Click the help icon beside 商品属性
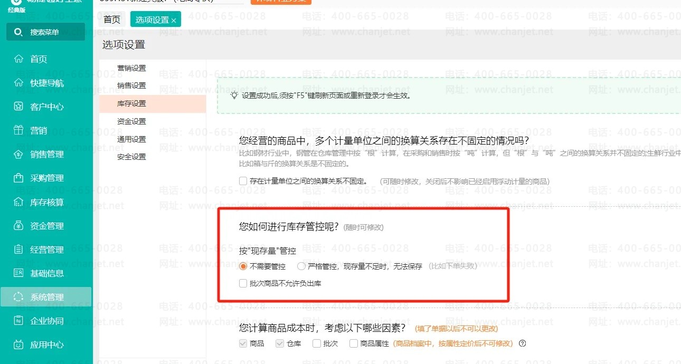Screen dimensions: 681x364 [x=523, y=343]
